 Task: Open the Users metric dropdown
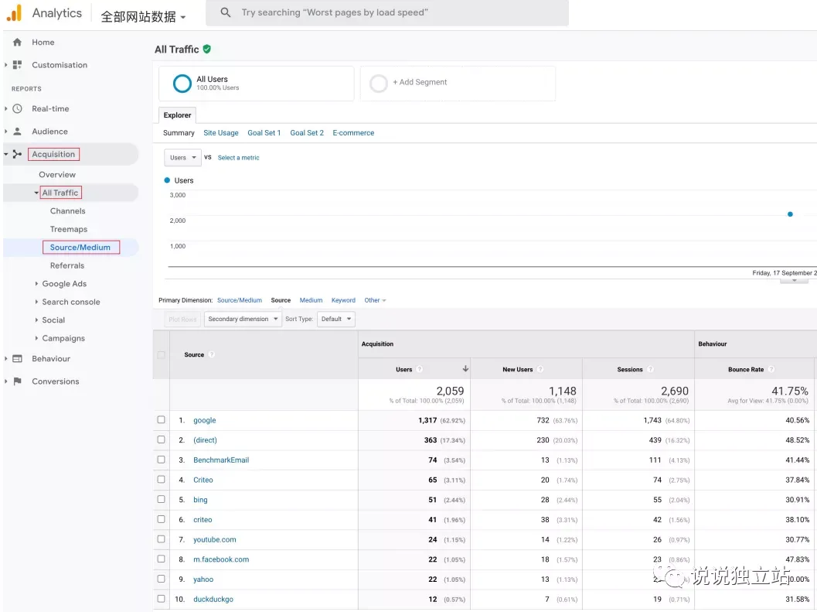tap(182, 158)
